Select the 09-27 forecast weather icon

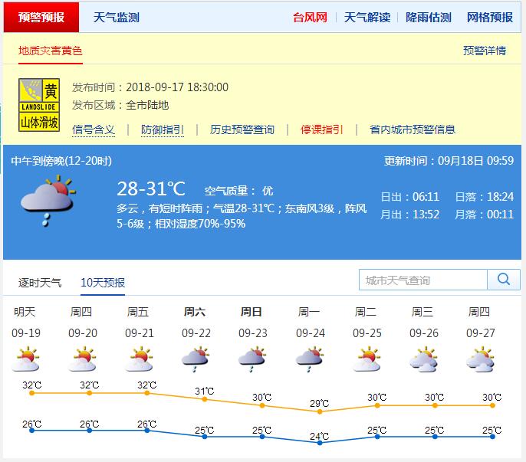point(480,359)
